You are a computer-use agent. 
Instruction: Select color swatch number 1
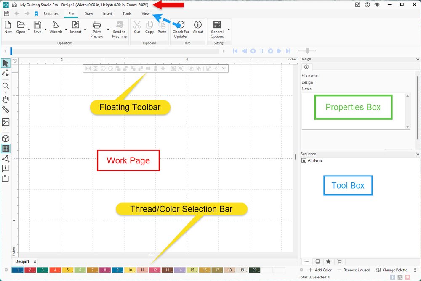click(x=18, y=270)
